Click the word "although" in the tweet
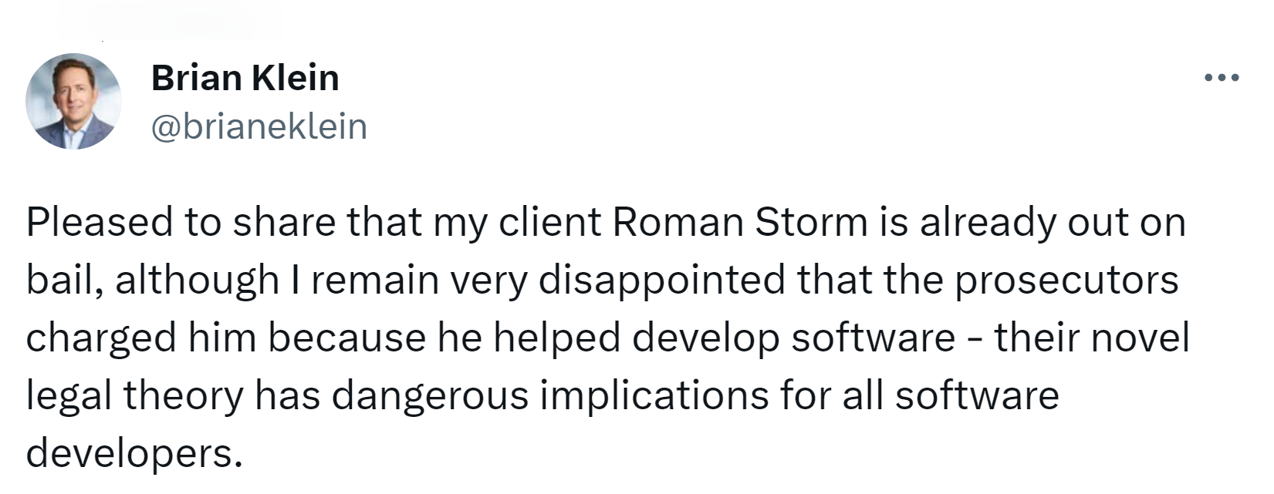Image resolution: width=1274 pixels, height=494 pixels. click(198, 281)
